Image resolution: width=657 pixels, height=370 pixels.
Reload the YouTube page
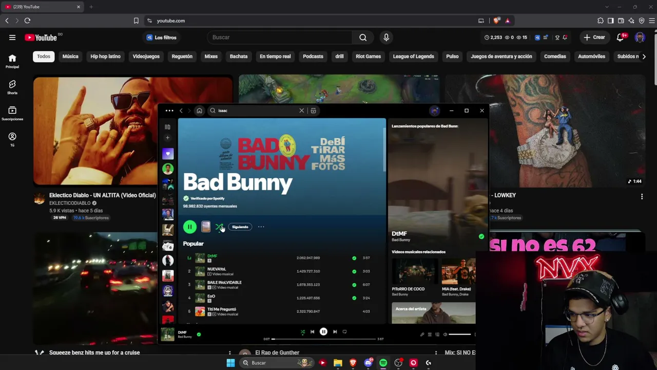pos(27,21)
